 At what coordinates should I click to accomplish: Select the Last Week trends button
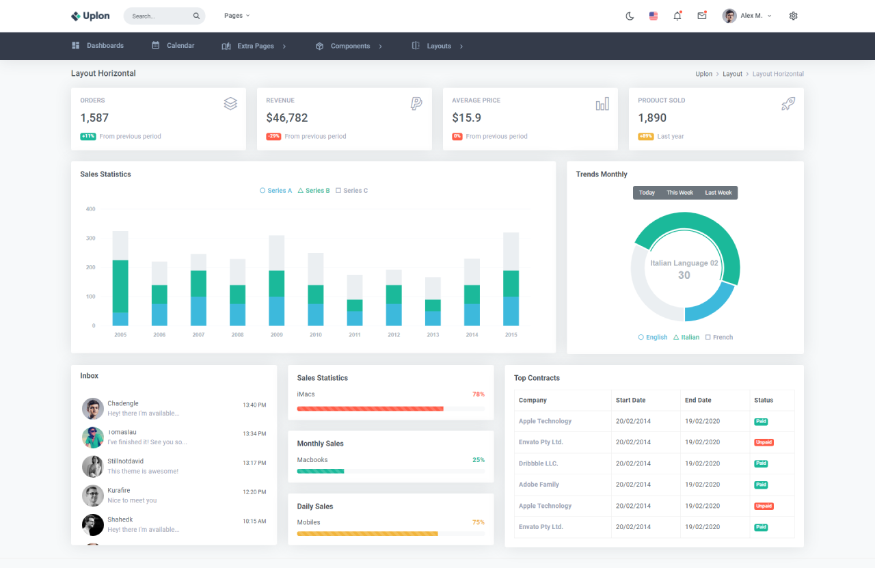[718, 193]
